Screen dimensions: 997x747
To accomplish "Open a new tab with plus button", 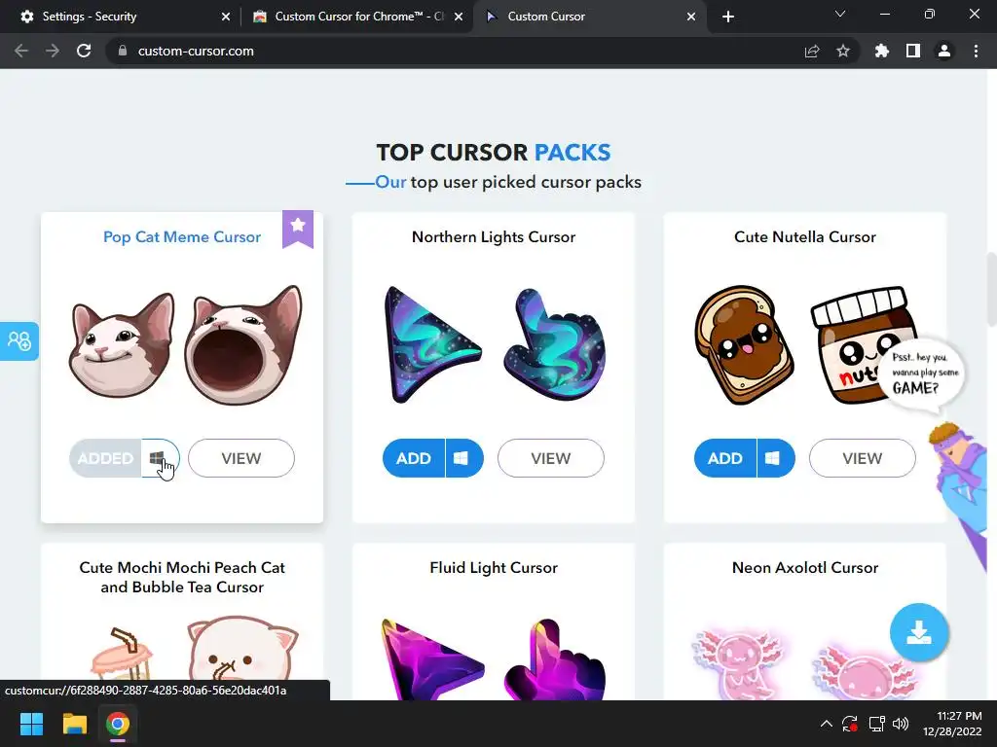I will [x=728, y=17].
